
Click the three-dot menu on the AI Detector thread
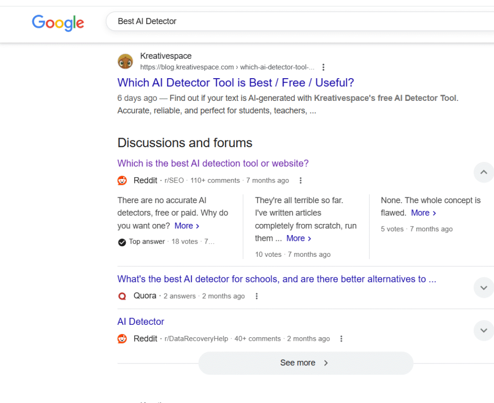[x=341, y=339]
